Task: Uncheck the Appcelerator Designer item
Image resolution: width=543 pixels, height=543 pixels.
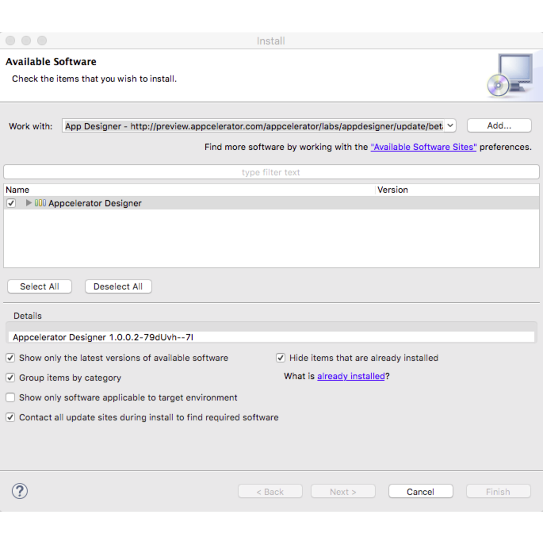Action: [x=11, y=203]
